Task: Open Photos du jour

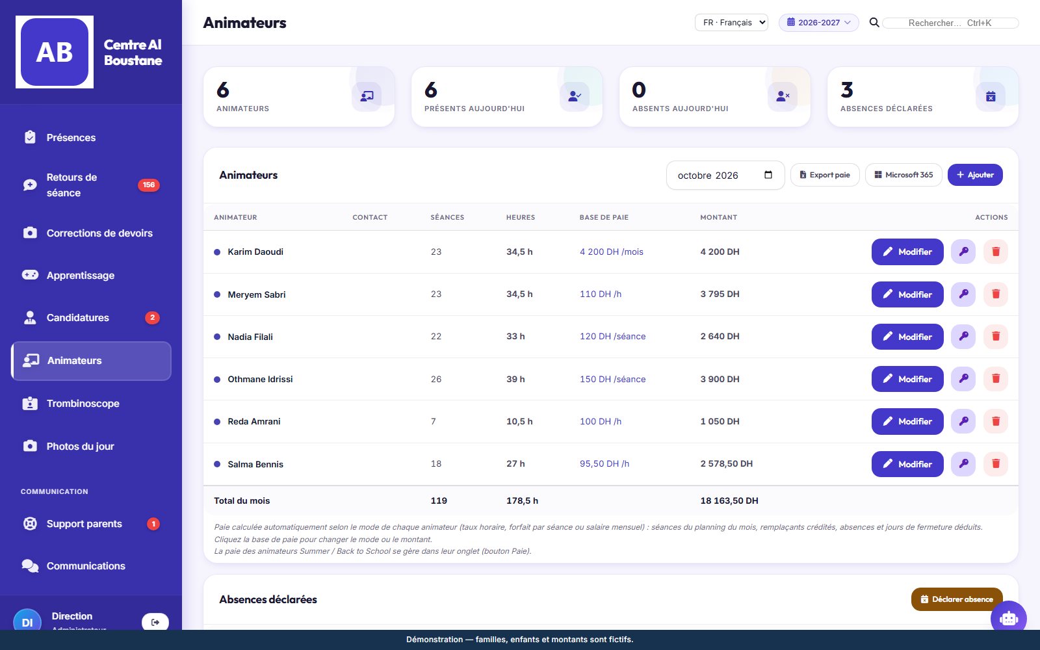Action: coord(91,447)
